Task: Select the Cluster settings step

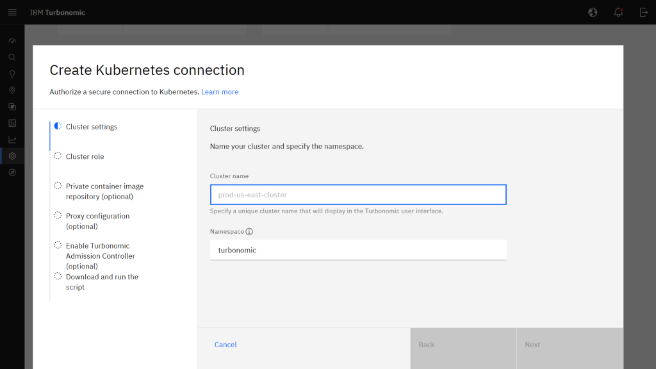Action: (92, 127)
